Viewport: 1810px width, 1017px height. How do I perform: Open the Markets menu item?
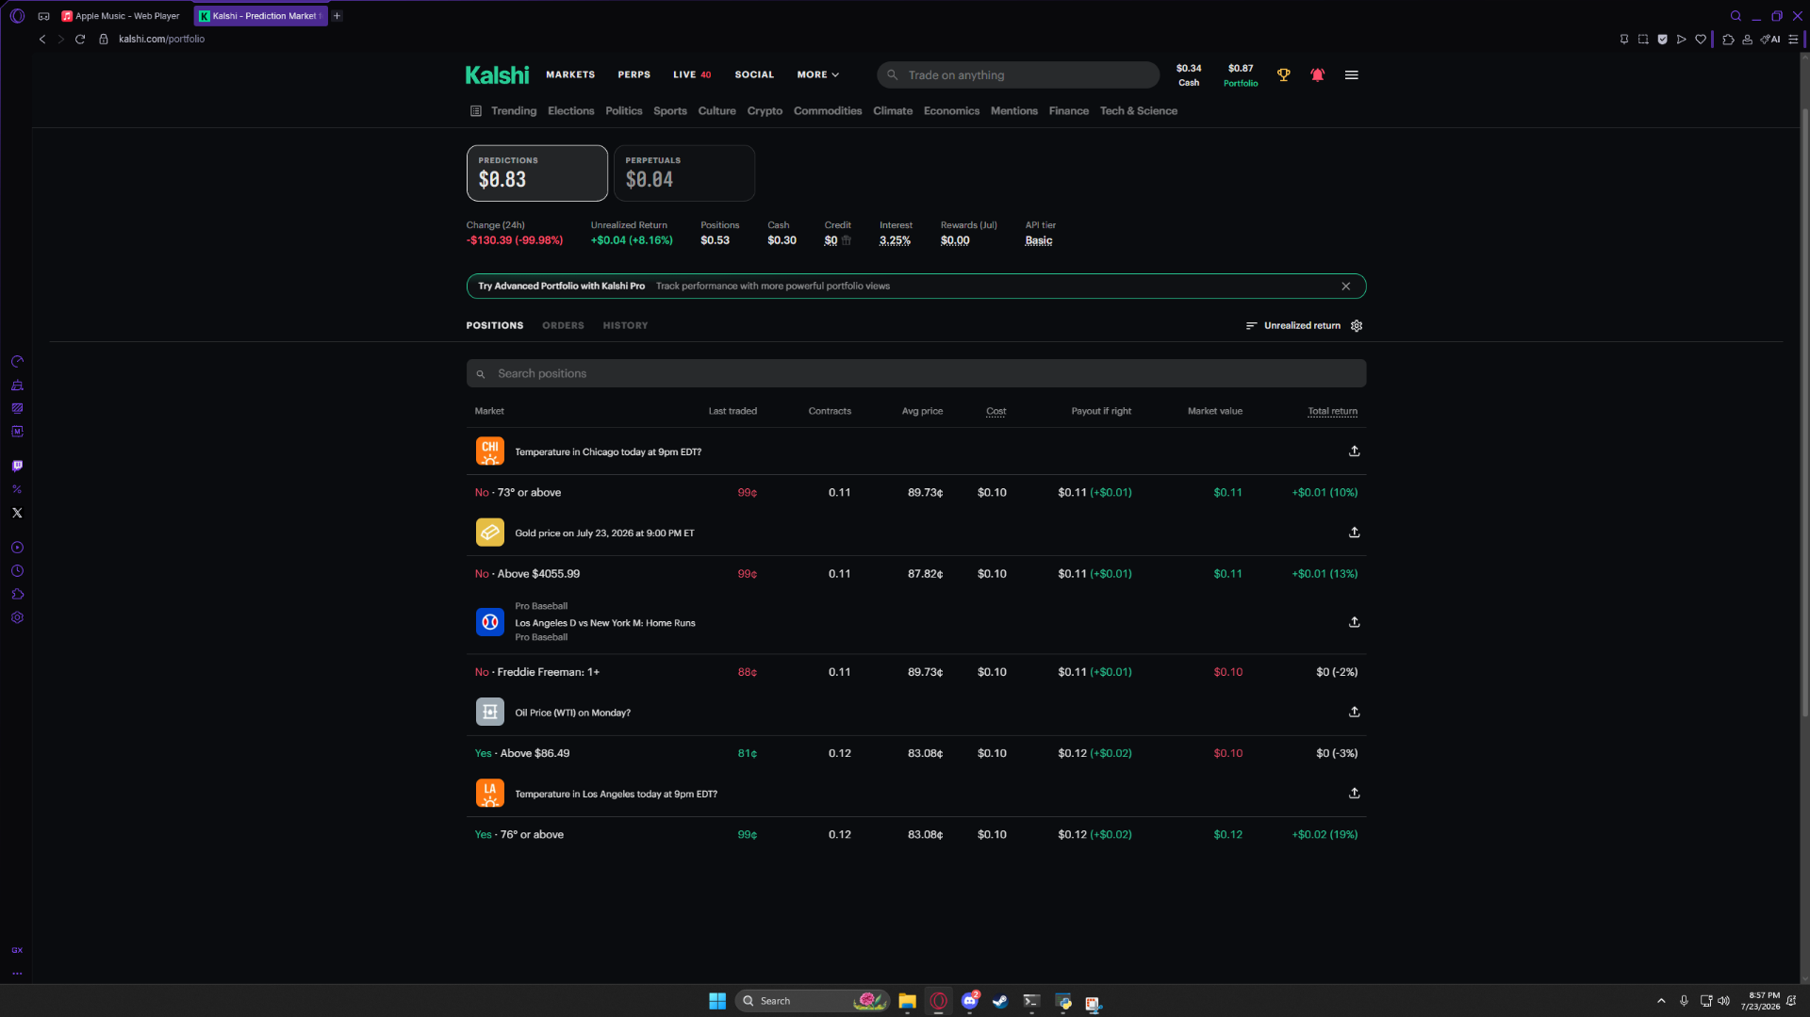(x=570, y=74)
